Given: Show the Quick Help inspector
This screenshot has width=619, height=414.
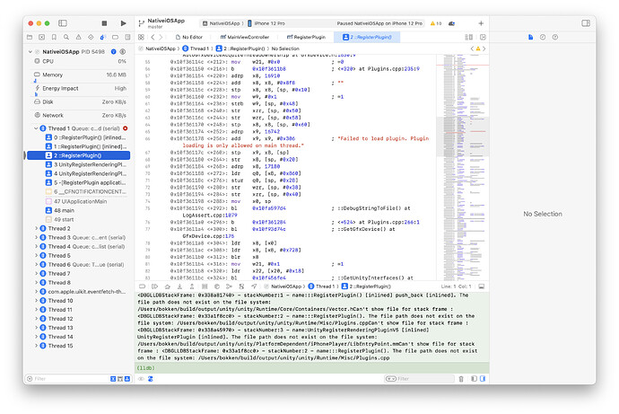Looking at the screenshot, I should [555, 37].
